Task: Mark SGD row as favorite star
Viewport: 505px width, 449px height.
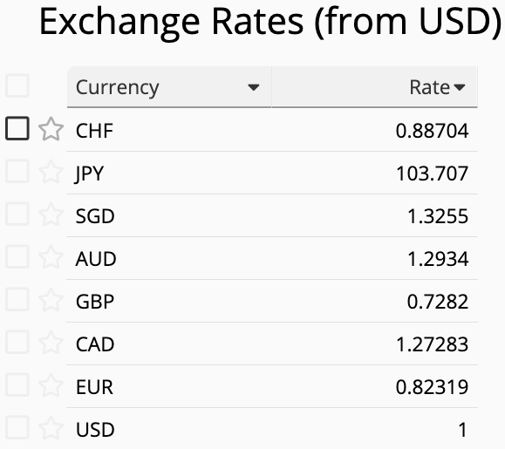Action: [x=51, y=214]
